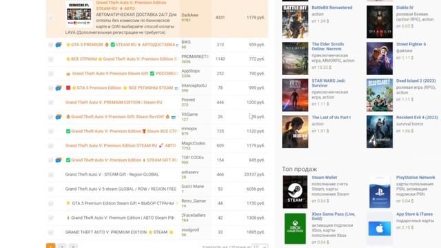Click the App Store & iTunes apple icon
The width and height of the screenshot is (441, 248).
pos(380,228)
